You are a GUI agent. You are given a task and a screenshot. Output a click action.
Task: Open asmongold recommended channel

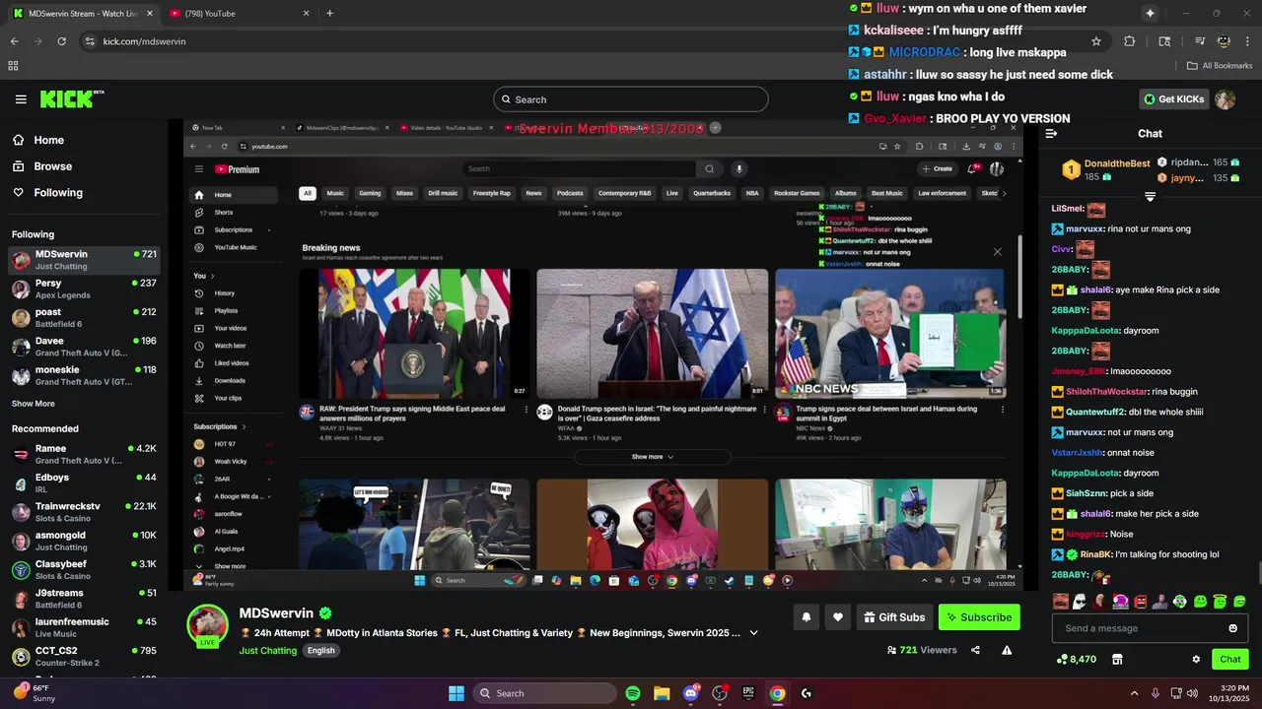tap(84, 541)
